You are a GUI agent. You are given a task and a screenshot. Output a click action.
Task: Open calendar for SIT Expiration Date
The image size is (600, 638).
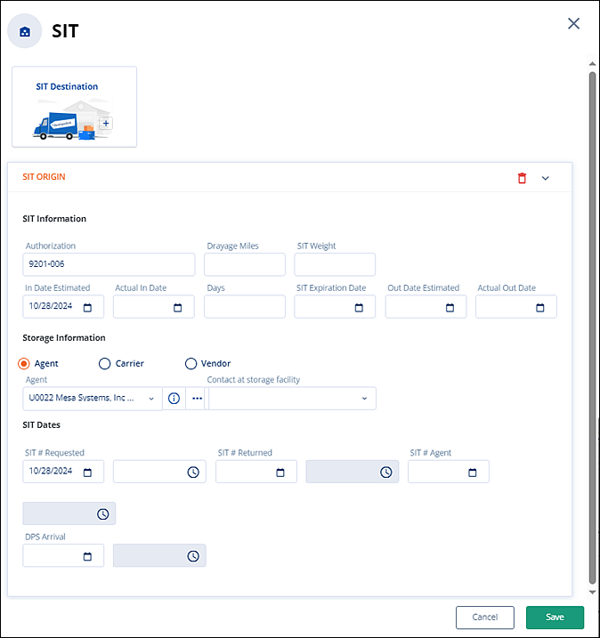pyautogui.click(x=359, y=308)
